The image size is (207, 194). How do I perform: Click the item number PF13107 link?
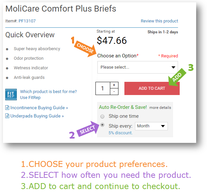pos(27,21)
